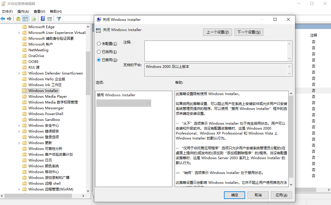
Task: Select the Windows 游戏录制和广播 tree item
Action: coord(49,177)
